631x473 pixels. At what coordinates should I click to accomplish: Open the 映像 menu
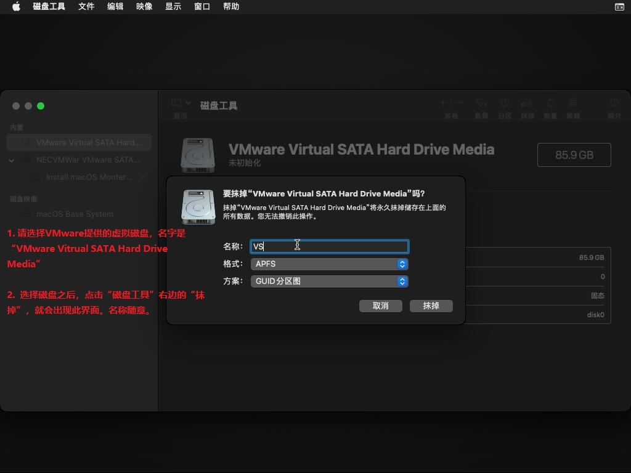144,7
